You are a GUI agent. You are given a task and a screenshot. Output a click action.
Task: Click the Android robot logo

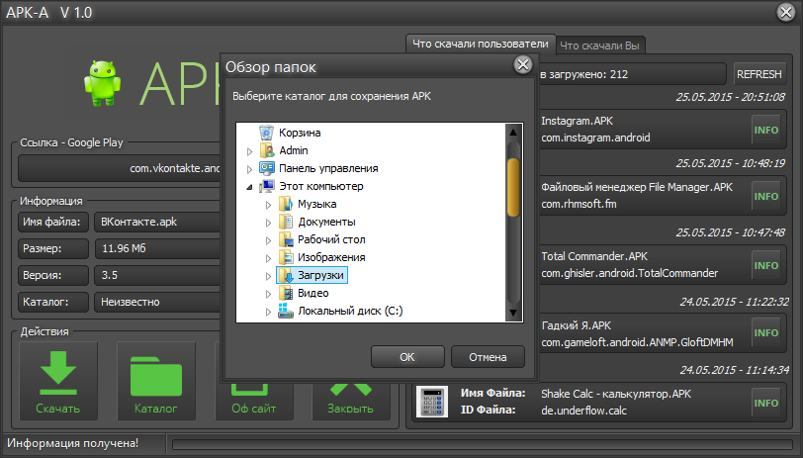[x=103, y=83]
